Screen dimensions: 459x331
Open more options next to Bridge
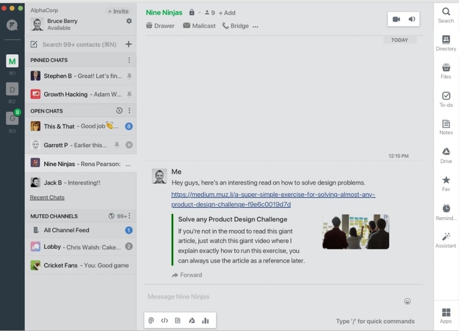255,26
